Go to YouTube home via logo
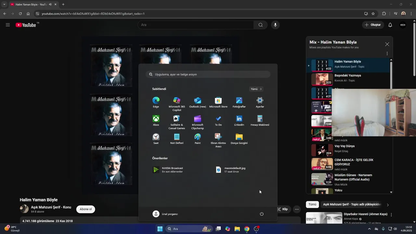 (26, 25)
